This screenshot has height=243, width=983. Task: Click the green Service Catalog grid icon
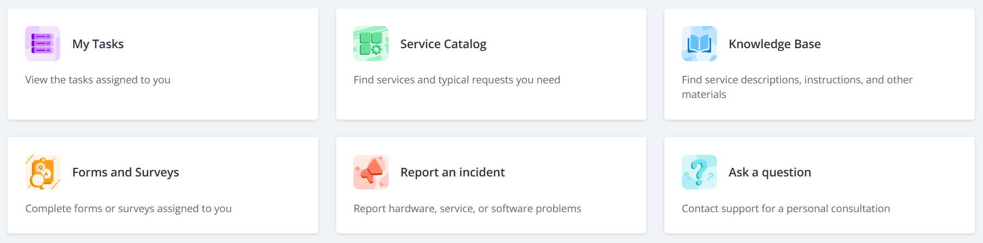[x=371, y=44]
